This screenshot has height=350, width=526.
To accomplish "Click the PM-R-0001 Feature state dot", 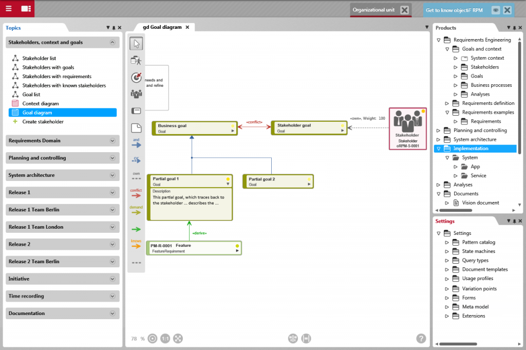I will pos(237,246).
